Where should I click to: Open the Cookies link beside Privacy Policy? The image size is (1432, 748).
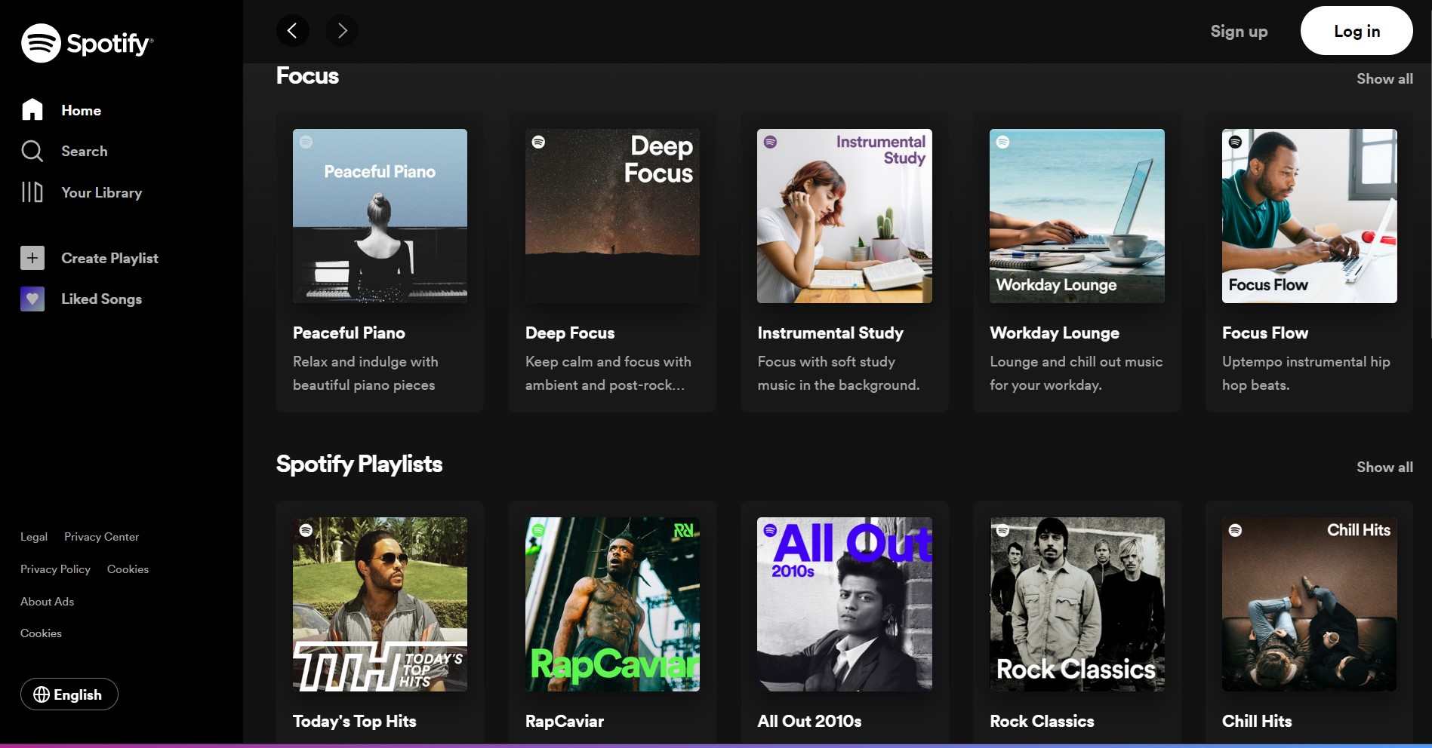pos(128,569)
